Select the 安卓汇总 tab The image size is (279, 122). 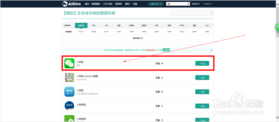coord(81,26)
